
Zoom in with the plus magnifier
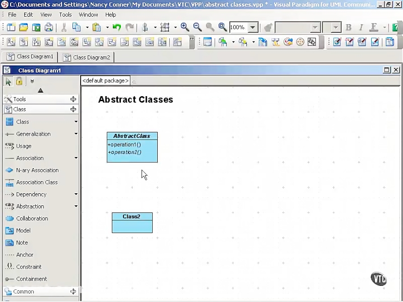[185, 27]
